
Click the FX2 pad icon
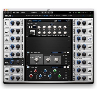point(90,55)
